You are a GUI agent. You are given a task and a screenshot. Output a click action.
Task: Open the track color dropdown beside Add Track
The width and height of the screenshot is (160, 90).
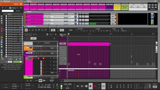tap(51, 34)
